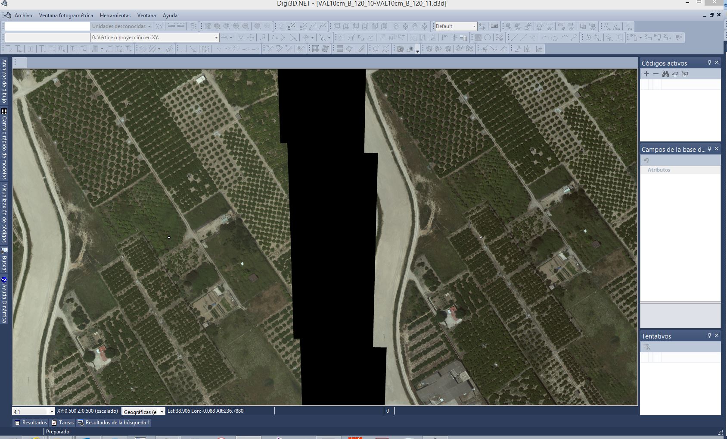The height and width of the screenshot is (439, 727).
Task: Toggle pin on Códigos activos panel
Action: (709, 63)
